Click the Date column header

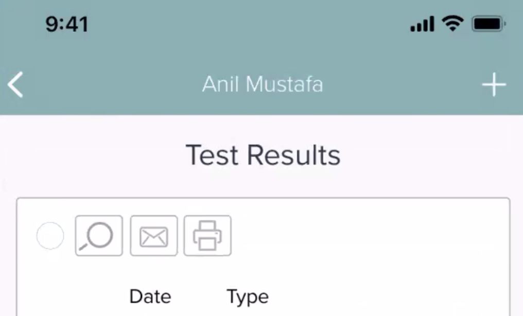pos(150,296)
